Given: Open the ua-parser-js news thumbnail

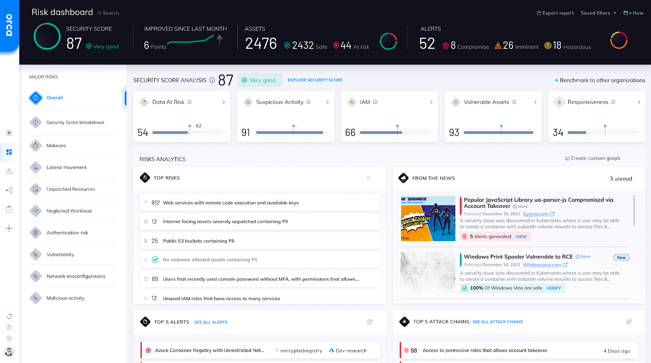Looking at the screenshot, I should point(428,218).
